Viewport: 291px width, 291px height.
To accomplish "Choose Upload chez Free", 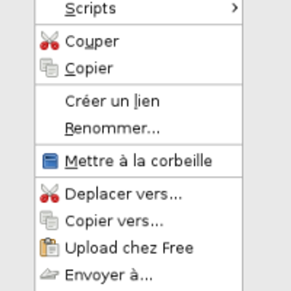I will [x=139, y=248].
